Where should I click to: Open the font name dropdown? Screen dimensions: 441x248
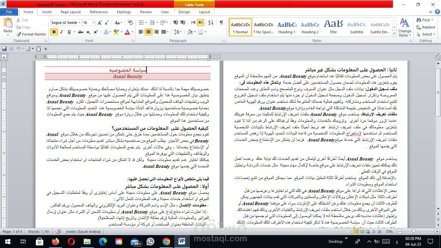[x=79, y=23]
